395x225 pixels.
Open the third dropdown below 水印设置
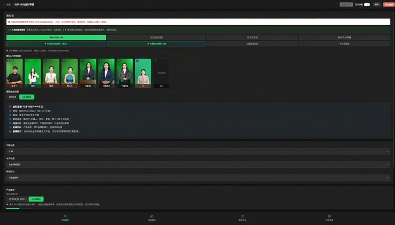click(x=198, y=178)
